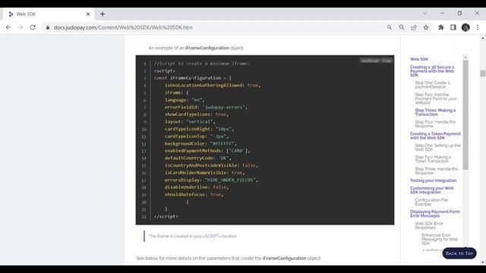Click the const iframeConfiguration line

tap(192, 78)
